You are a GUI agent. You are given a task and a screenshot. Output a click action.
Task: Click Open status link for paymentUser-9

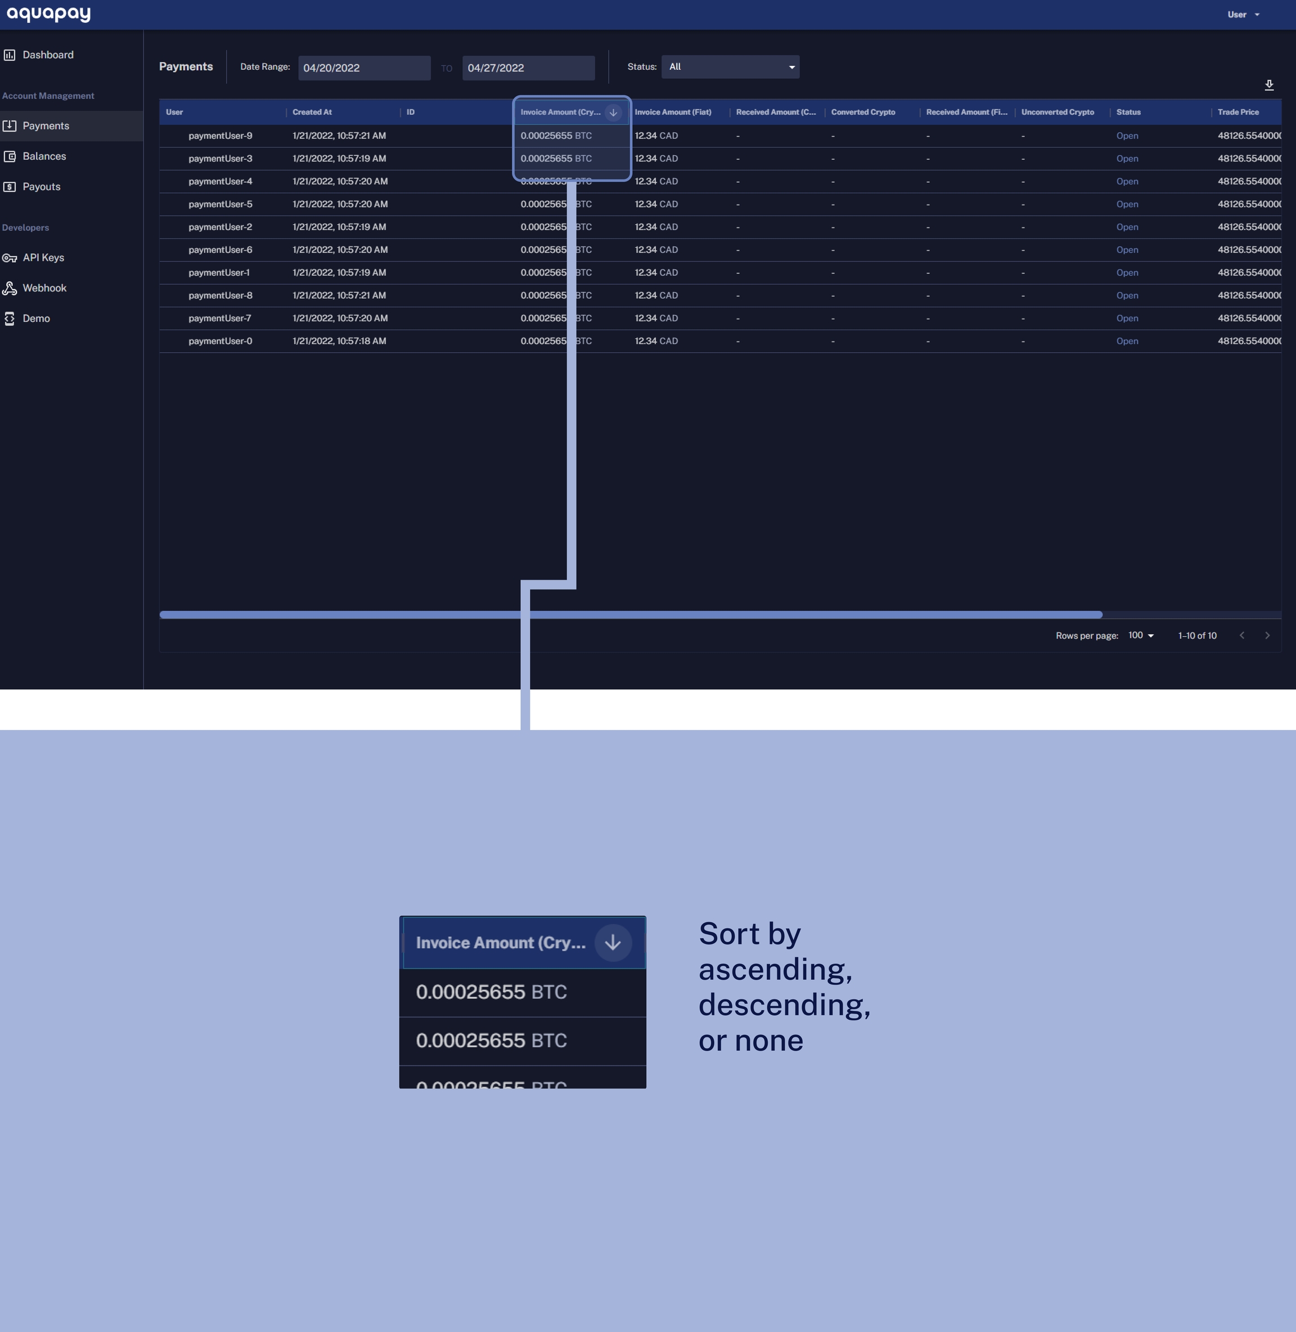point(1127,136)
